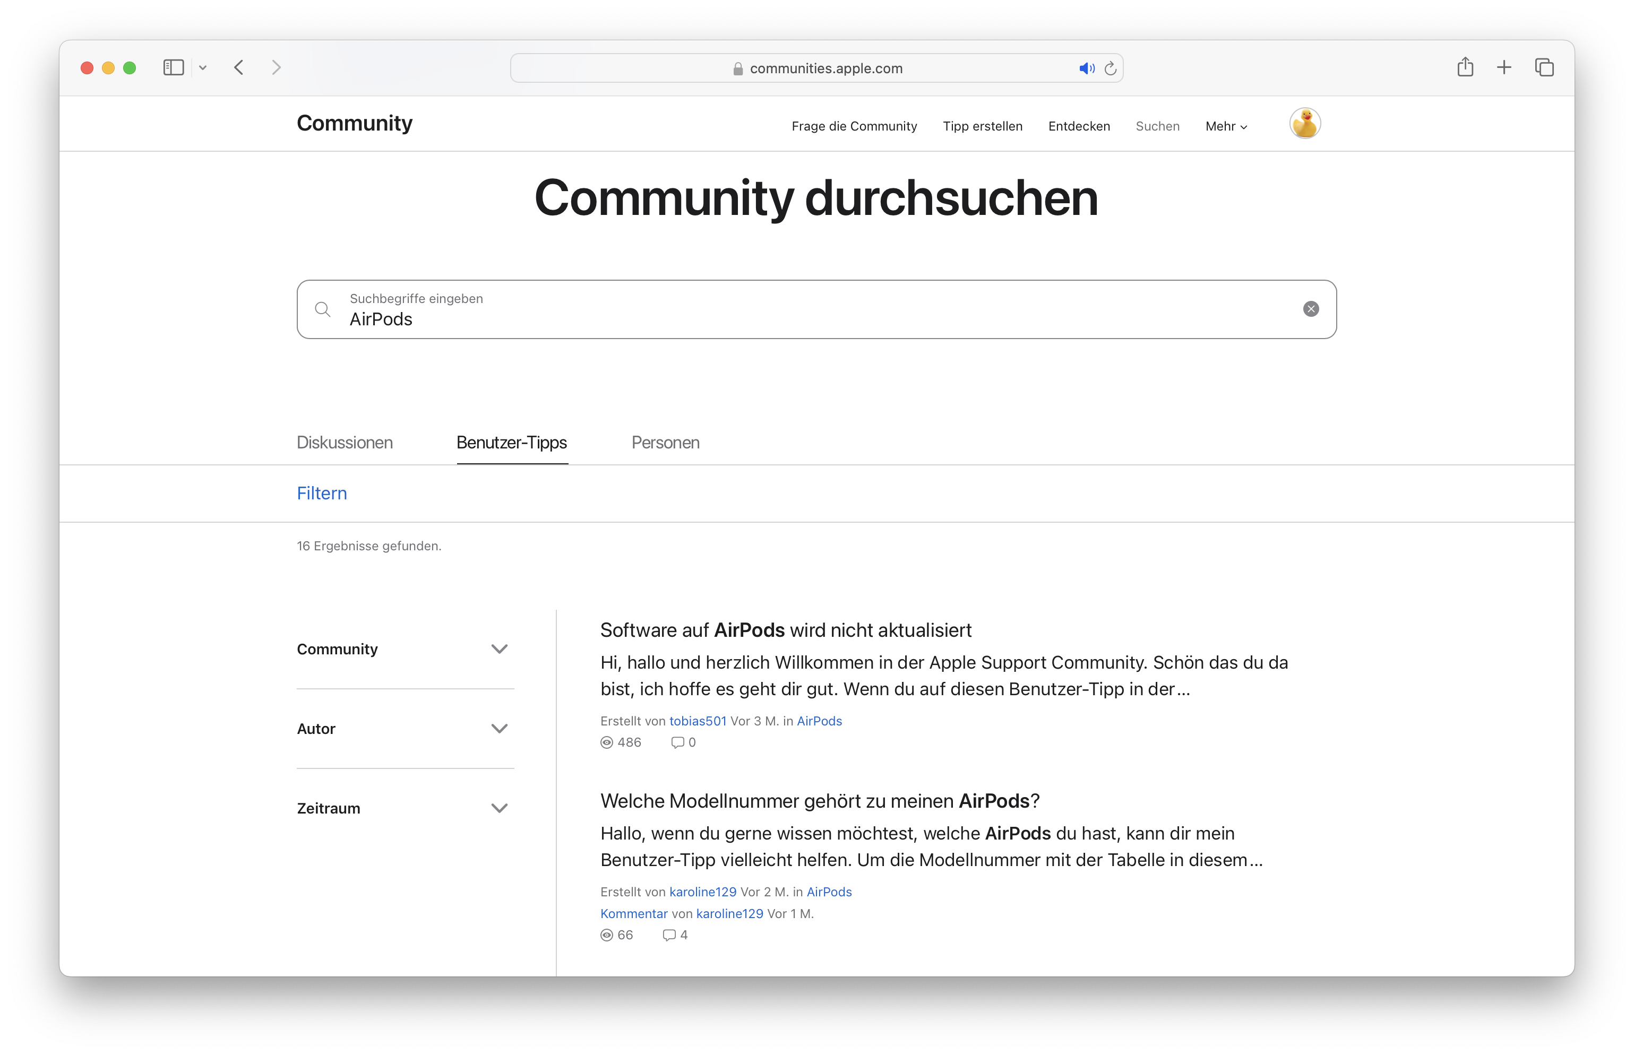Viewport: 1634px width, 1055px height.
Task: Switch to the Diskussionen tab
Action: click(x=345, y=443)
